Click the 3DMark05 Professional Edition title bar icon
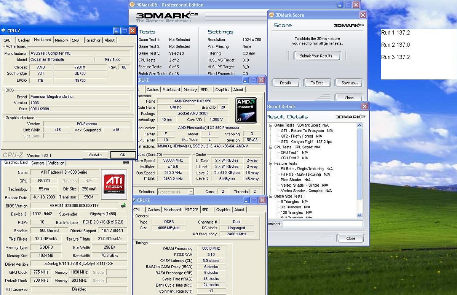The width and height of the screenshot is (457, 295). pos(132,5)
